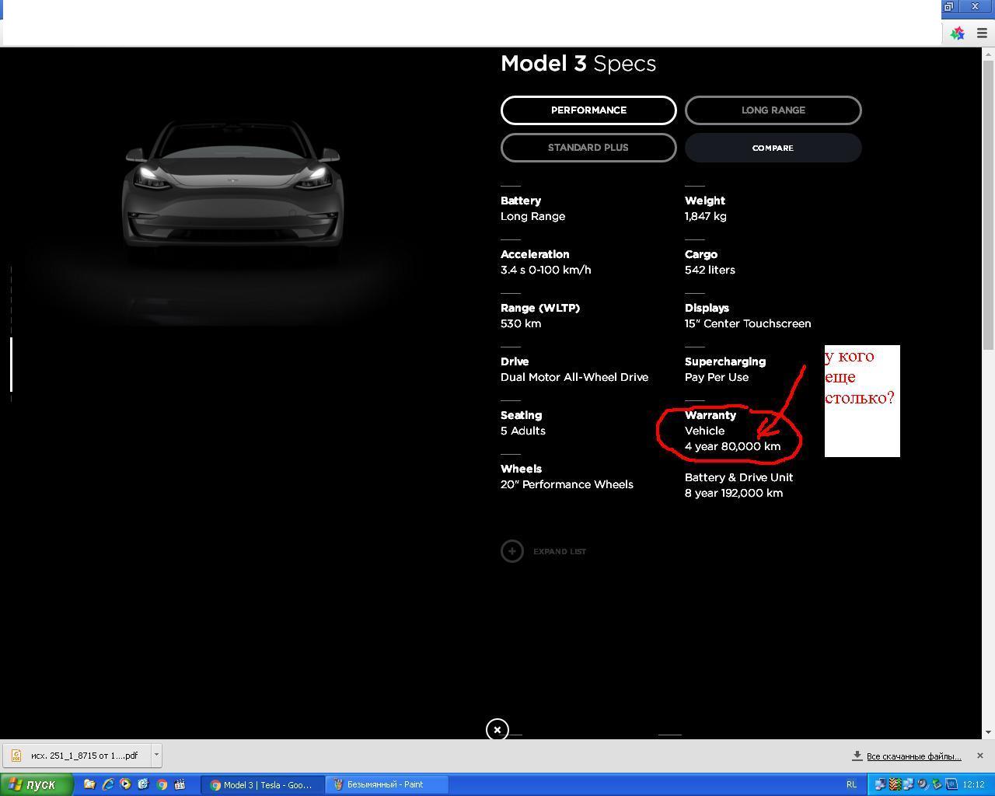Open the downloaded PDF file icon

pos(16,756)
